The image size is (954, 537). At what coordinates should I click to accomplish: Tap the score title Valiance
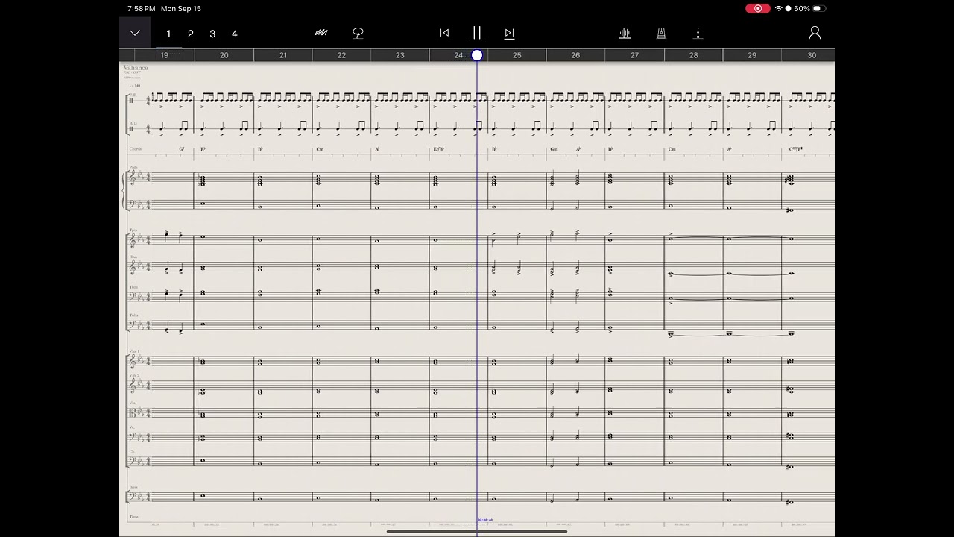click(x=136, y=68)
